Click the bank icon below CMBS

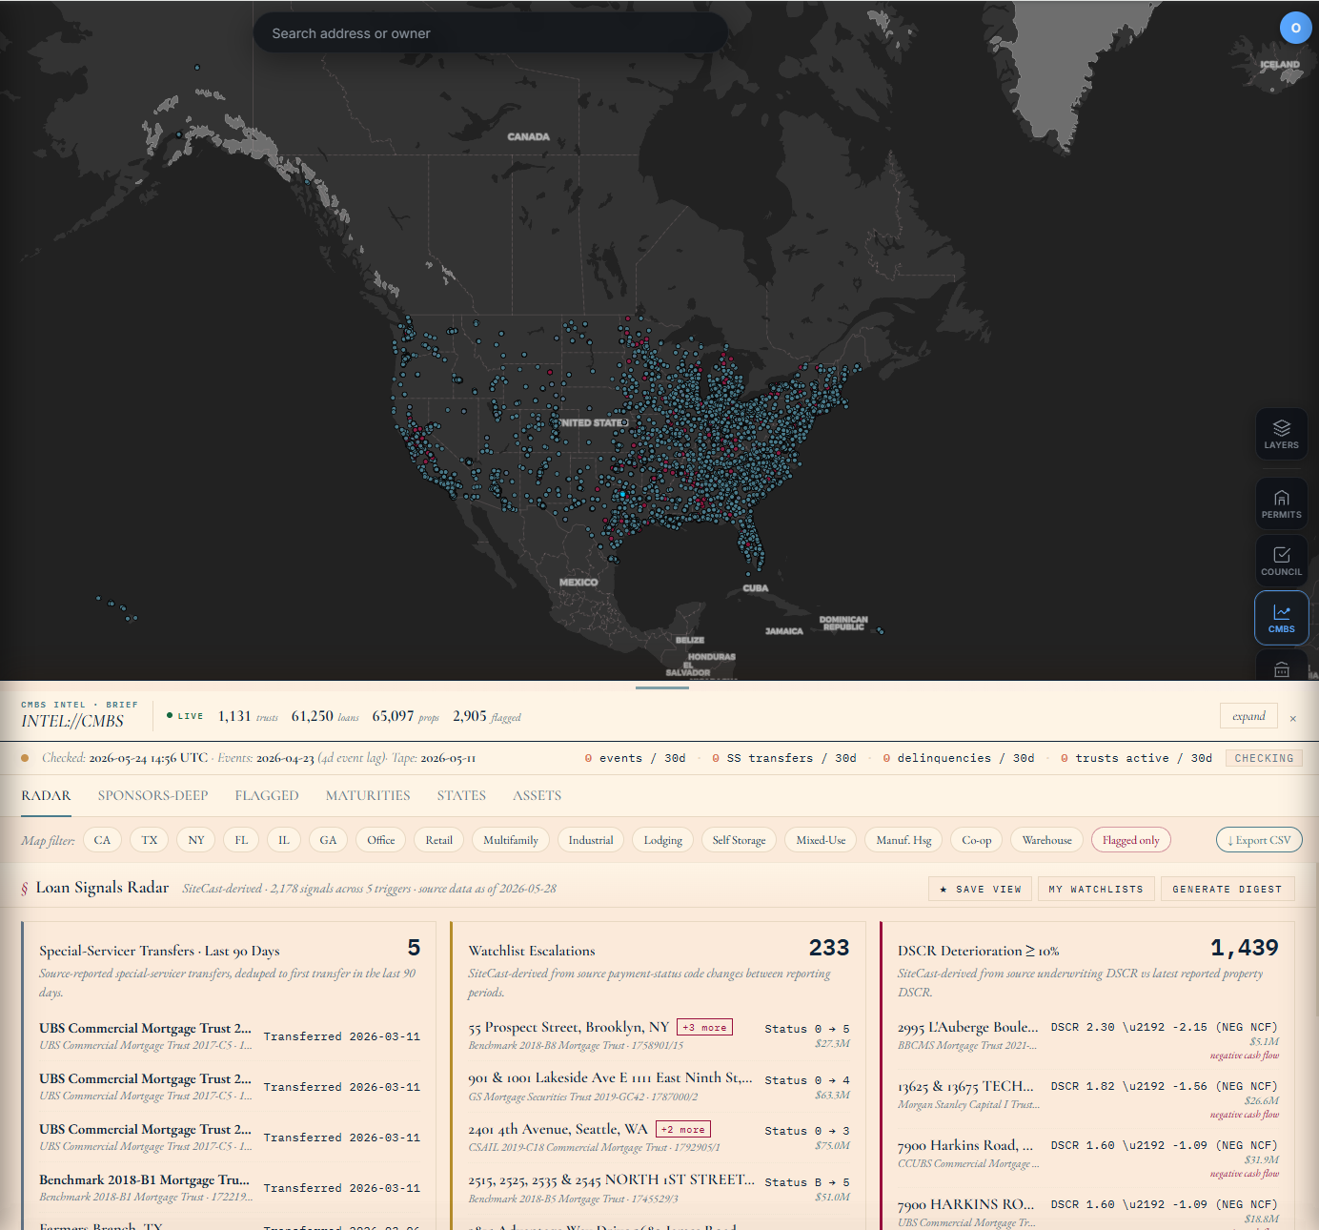click(x=1281, y=669)
